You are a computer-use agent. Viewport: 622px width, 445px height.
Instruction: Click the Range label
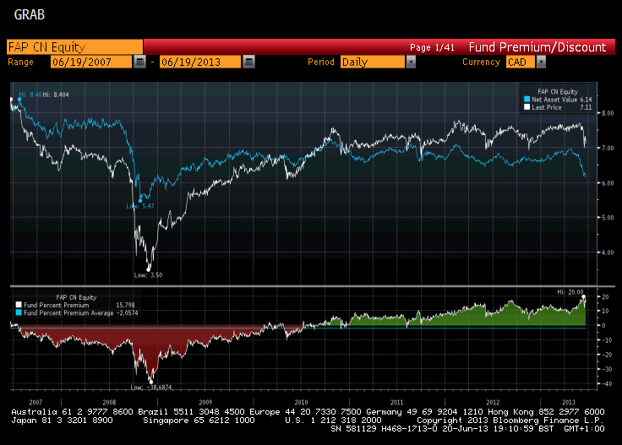[x=20, y=62]
